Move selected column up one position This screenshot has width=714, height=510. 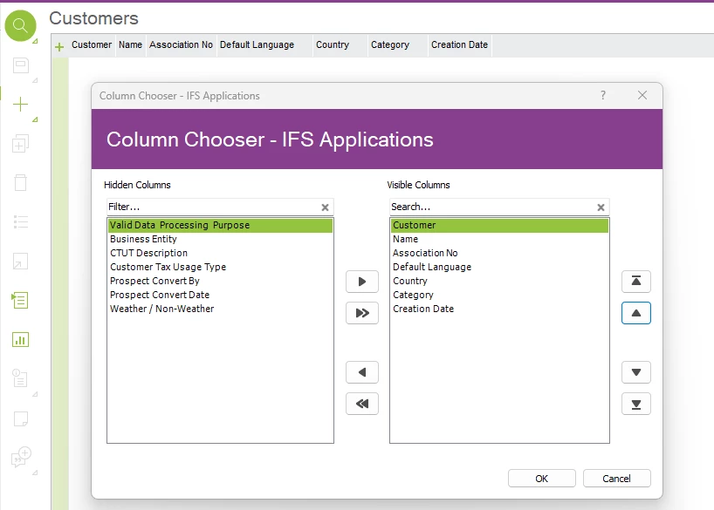635,313
